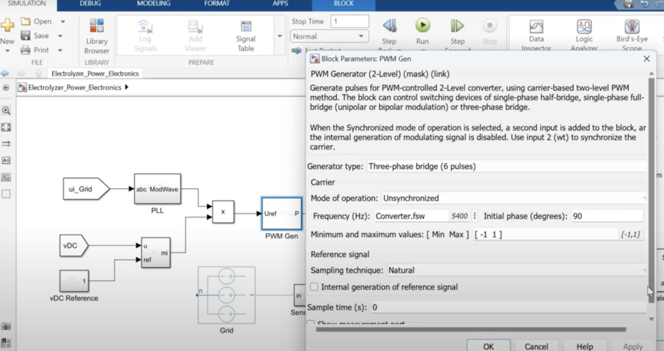Screen dimensions: 664x351
Task: Click the fit-to-view icon in canvas sidebar
Action: pos(6,128)
